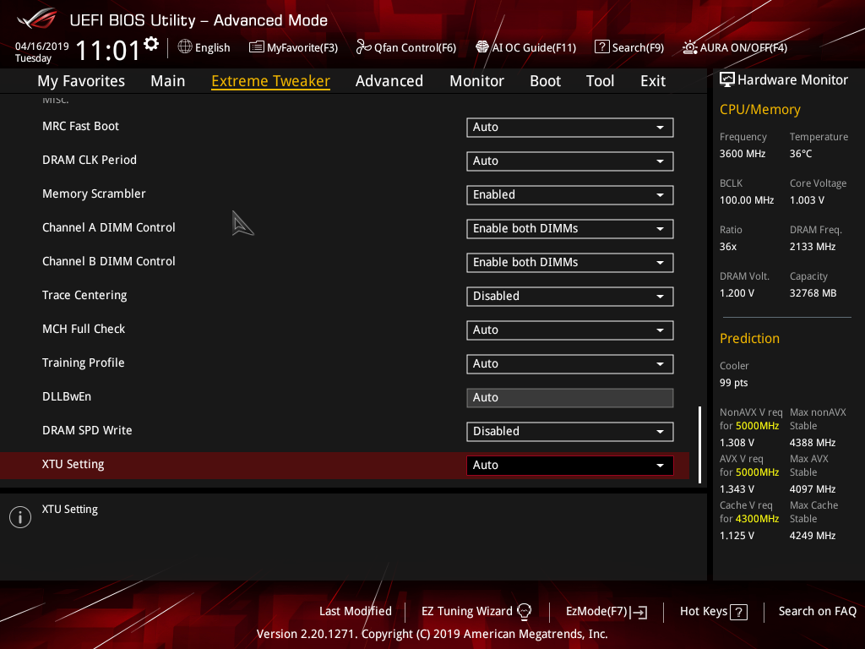
Task: Select Extreme Tweaker tab
Action: point(271,81)
